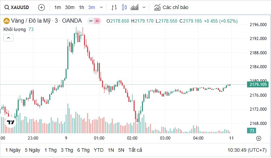Collapse the indicator legend with the chevron

pyautogui.click(x=9, y=38)
